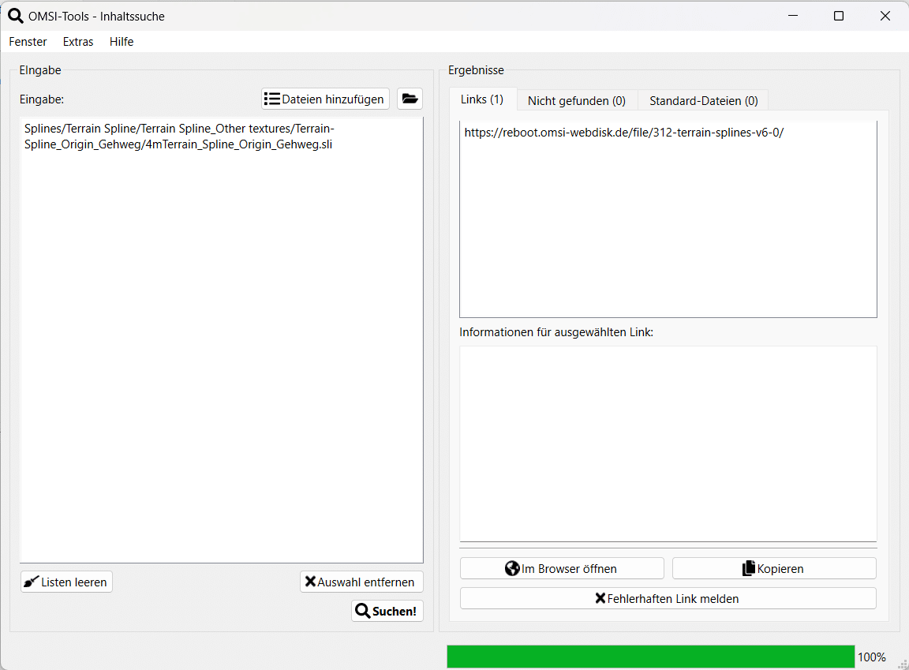Clear lists with the Listen leeren button
The height and width of the screenshot is (670, 909).
[66, 582]
